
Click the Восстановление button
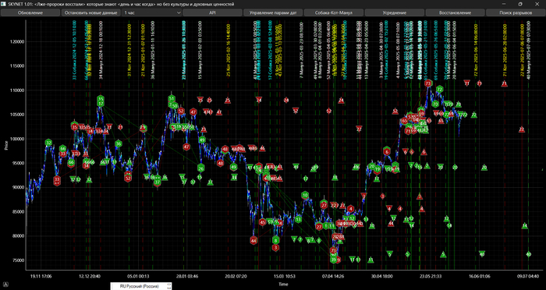(x=455, y=13)
